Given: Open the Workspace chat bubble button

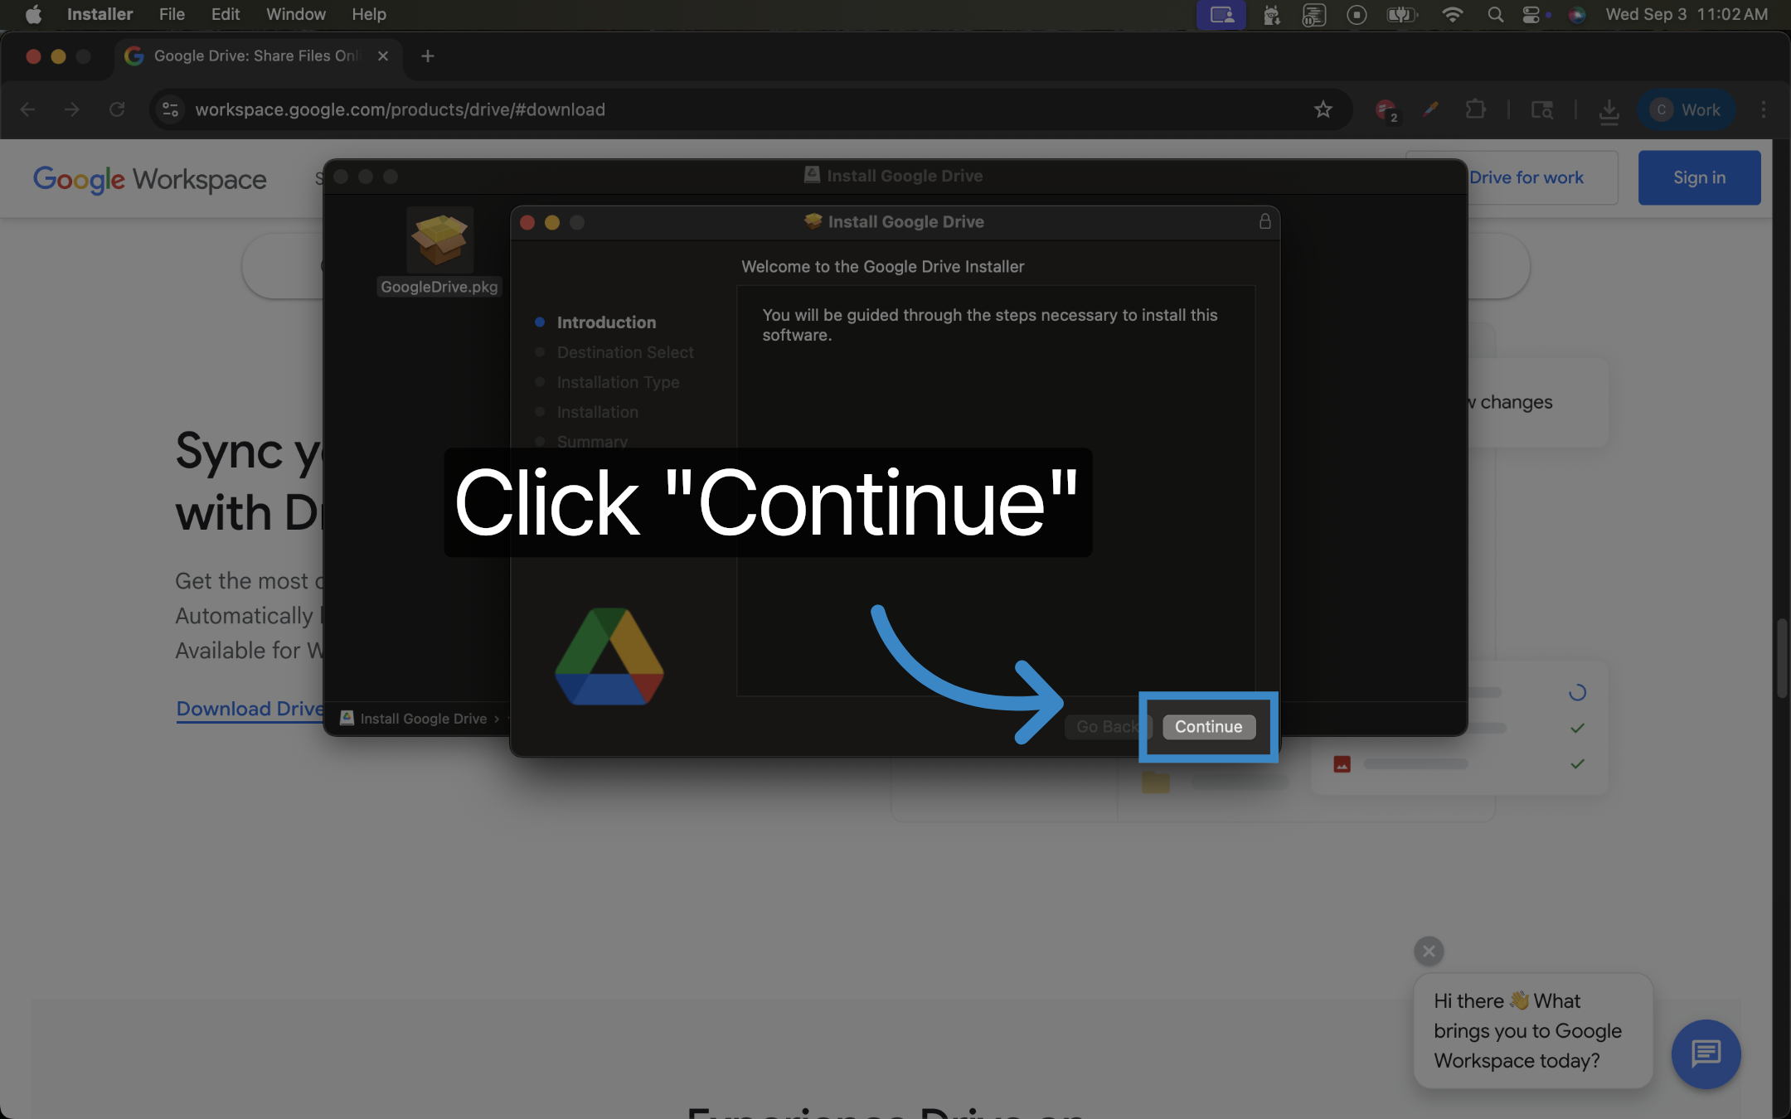Looking at the screenshot, I should (1706, 1054).
